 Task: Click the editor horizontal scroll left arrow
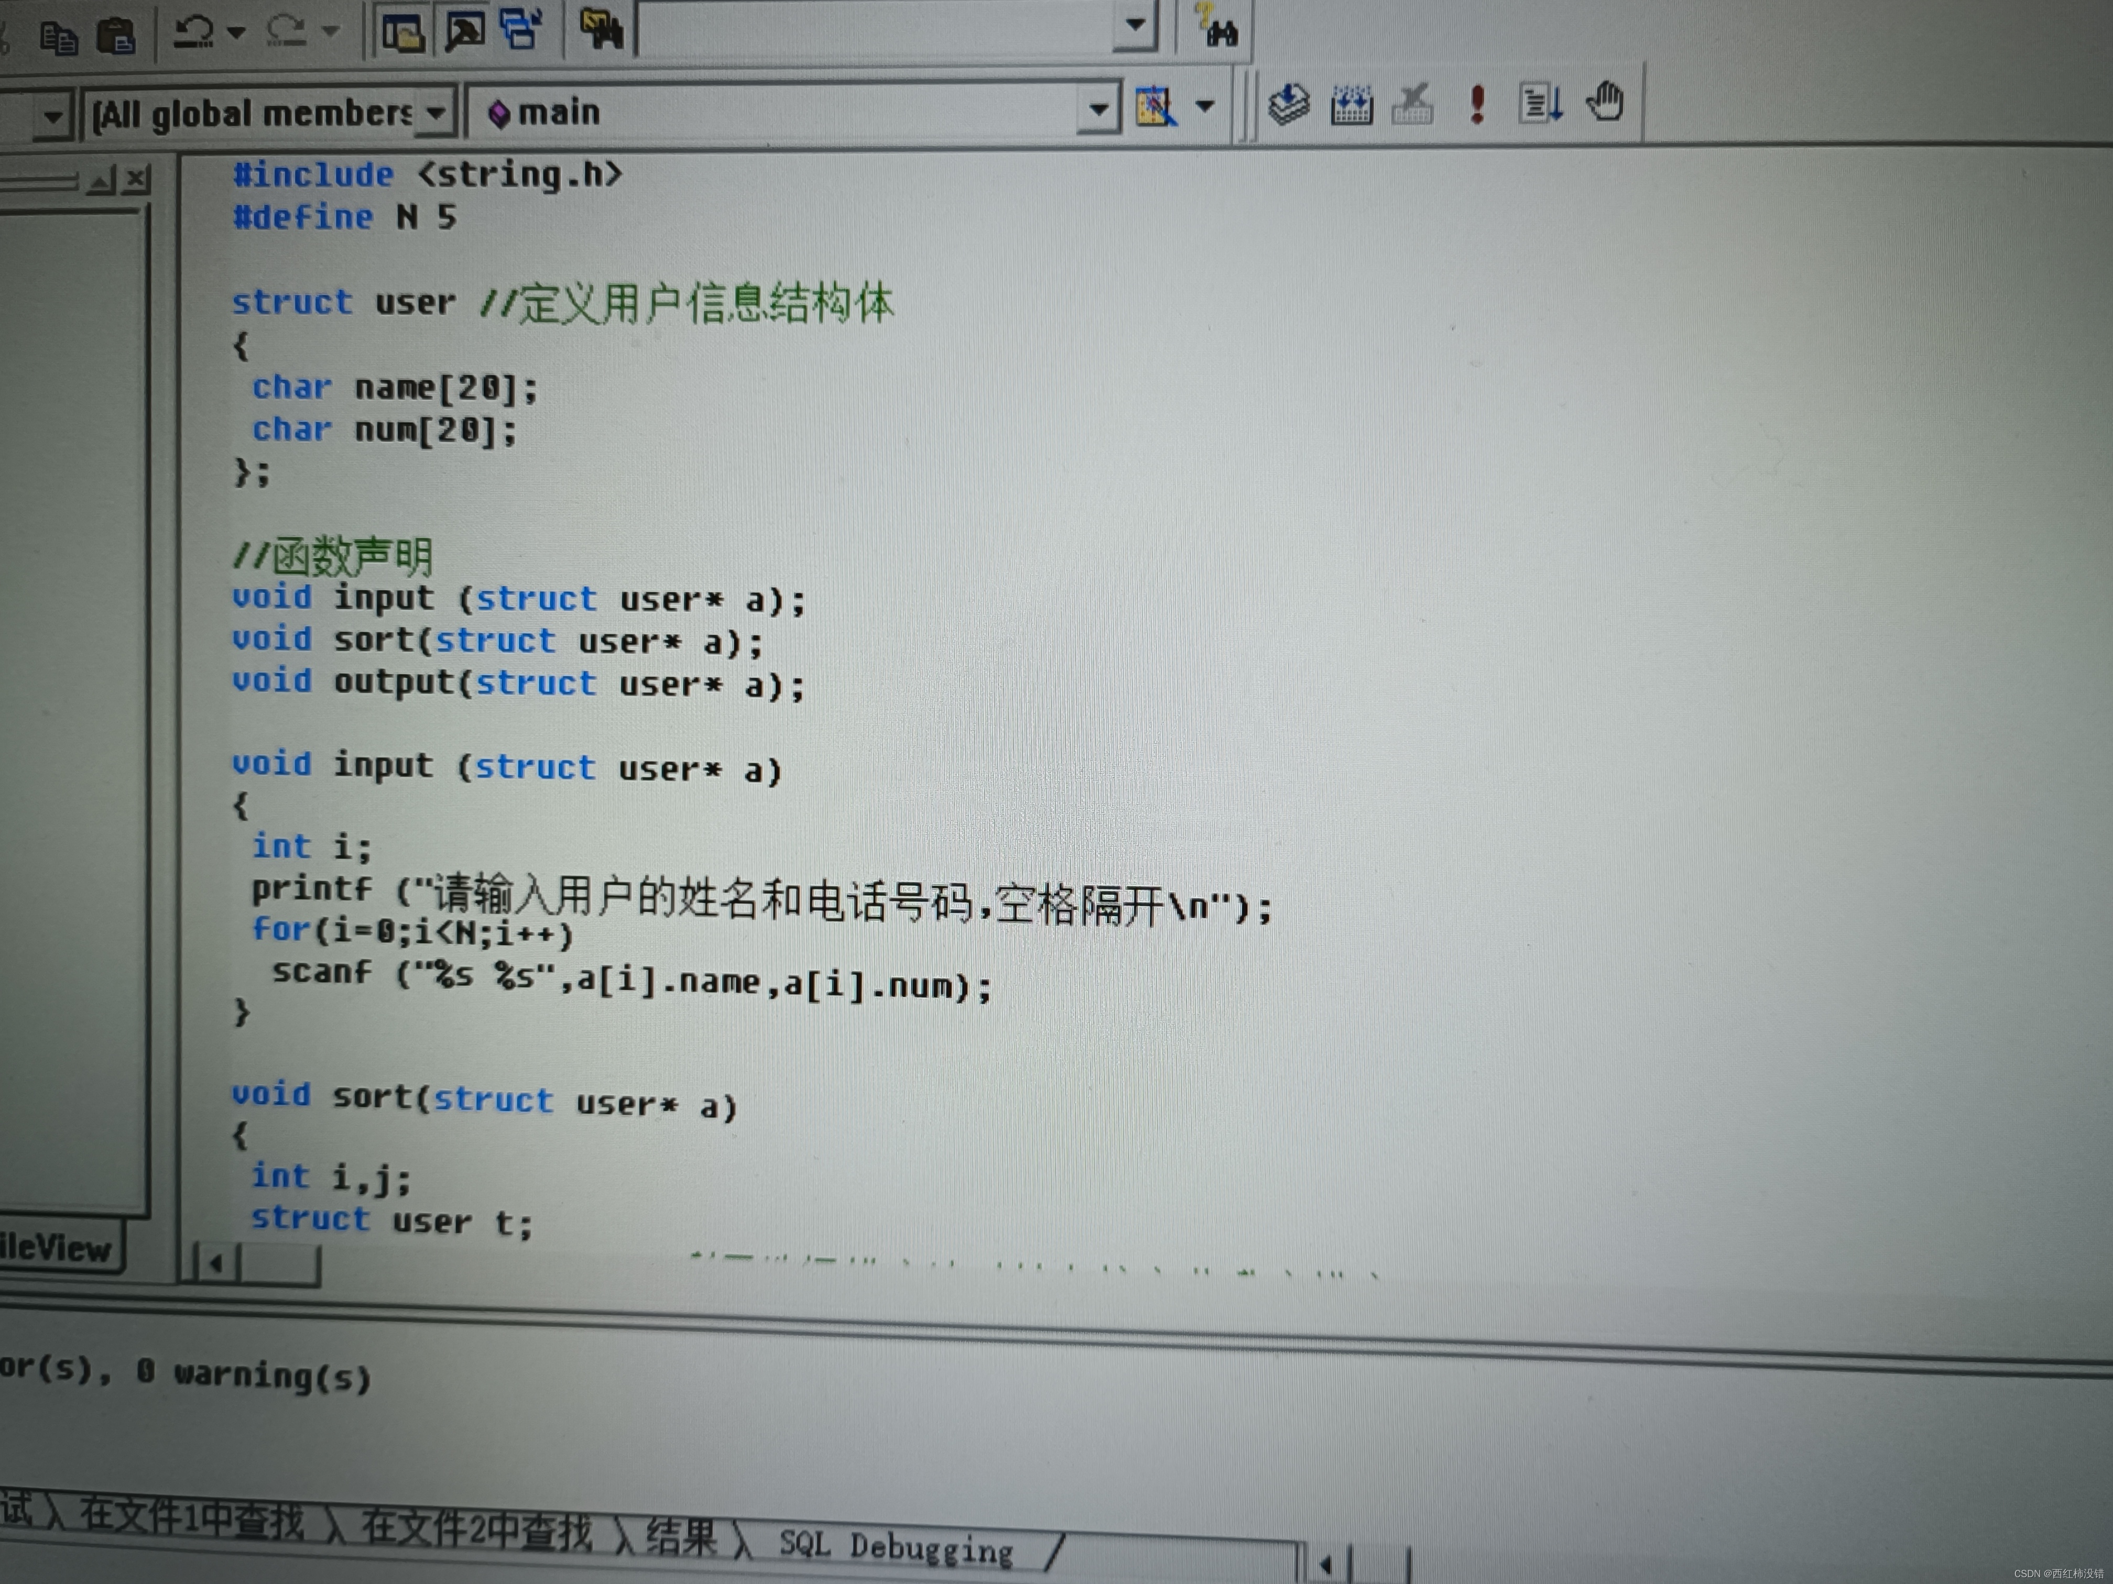(215, 1263)
